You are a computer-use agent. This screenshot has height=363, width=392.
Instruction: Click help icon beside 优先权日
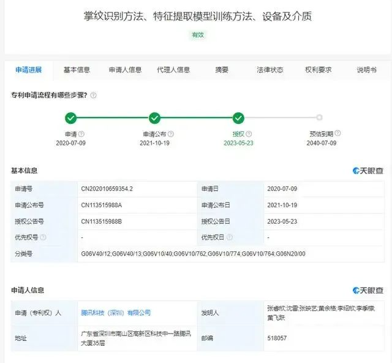pyautogui.click(x=230, y=237)
